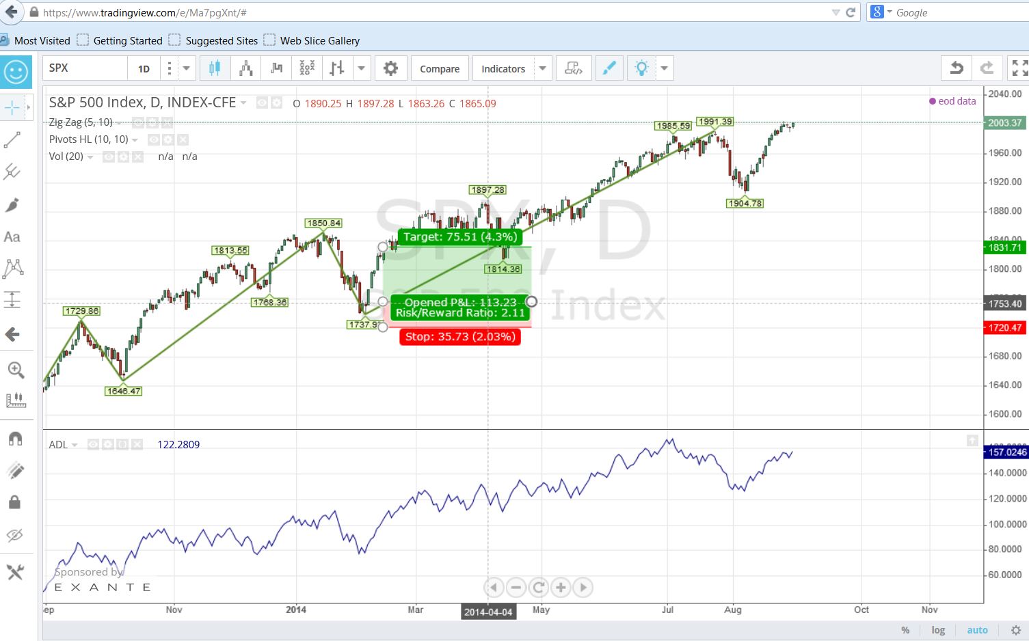Hide the Vol indicator
The image size is (1029, 641).
click(x=109, y=156)
